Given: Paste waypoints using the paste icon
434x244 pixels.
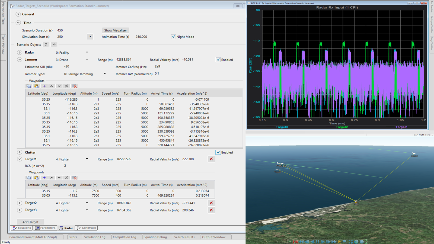Looking at the screenshot, I should point(36,86).
